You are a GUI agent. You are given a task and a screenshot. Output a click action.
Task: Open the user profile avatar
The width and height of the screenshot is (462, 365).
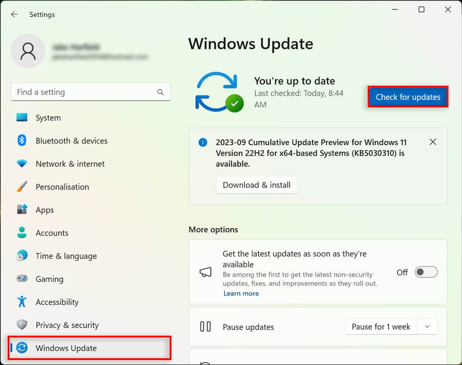[x=28, y=51]
